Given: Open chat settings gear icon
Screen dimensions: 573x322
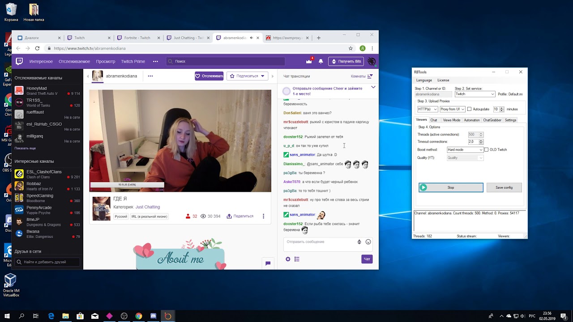Looking at the screenshot, I should [x=288, y=259].
